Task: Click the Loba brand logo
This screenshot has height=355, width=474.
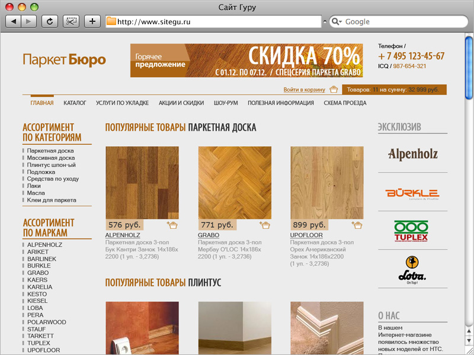Action: click(x=412, y=270)
